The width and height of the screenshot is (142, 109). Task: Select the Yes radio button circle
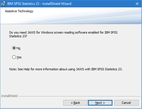(x=14, y=57)
